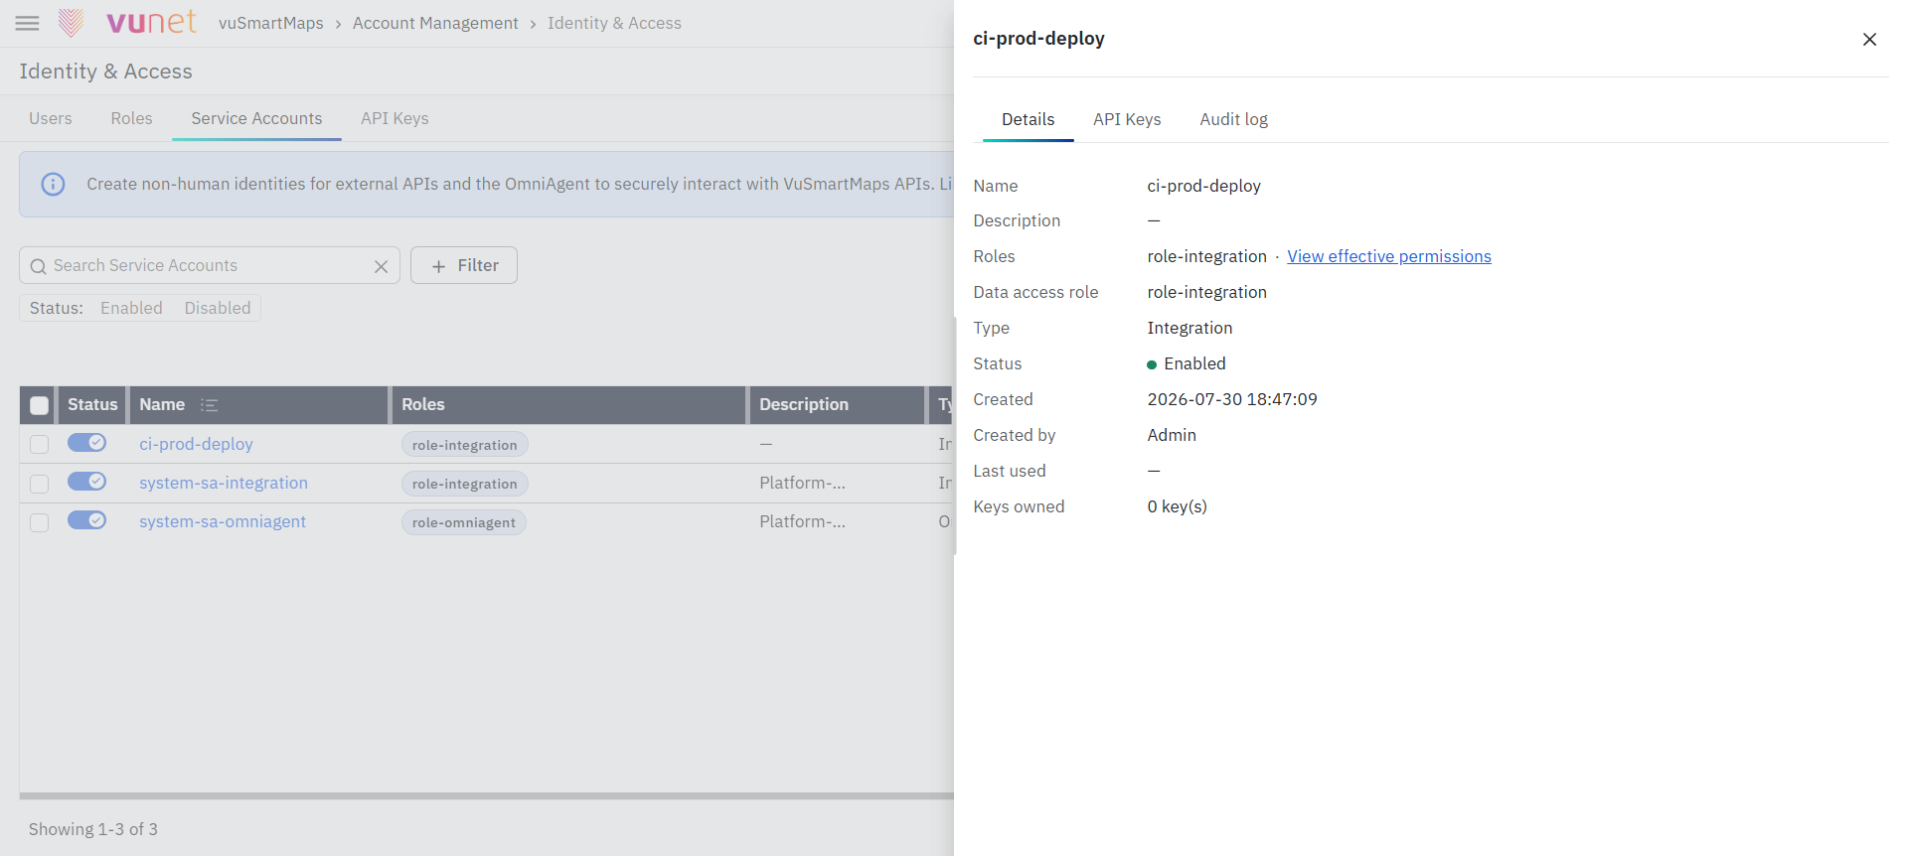This screenshot has width=1906, height=856.
Task: Click the Status column header
Action: (92, 405)
